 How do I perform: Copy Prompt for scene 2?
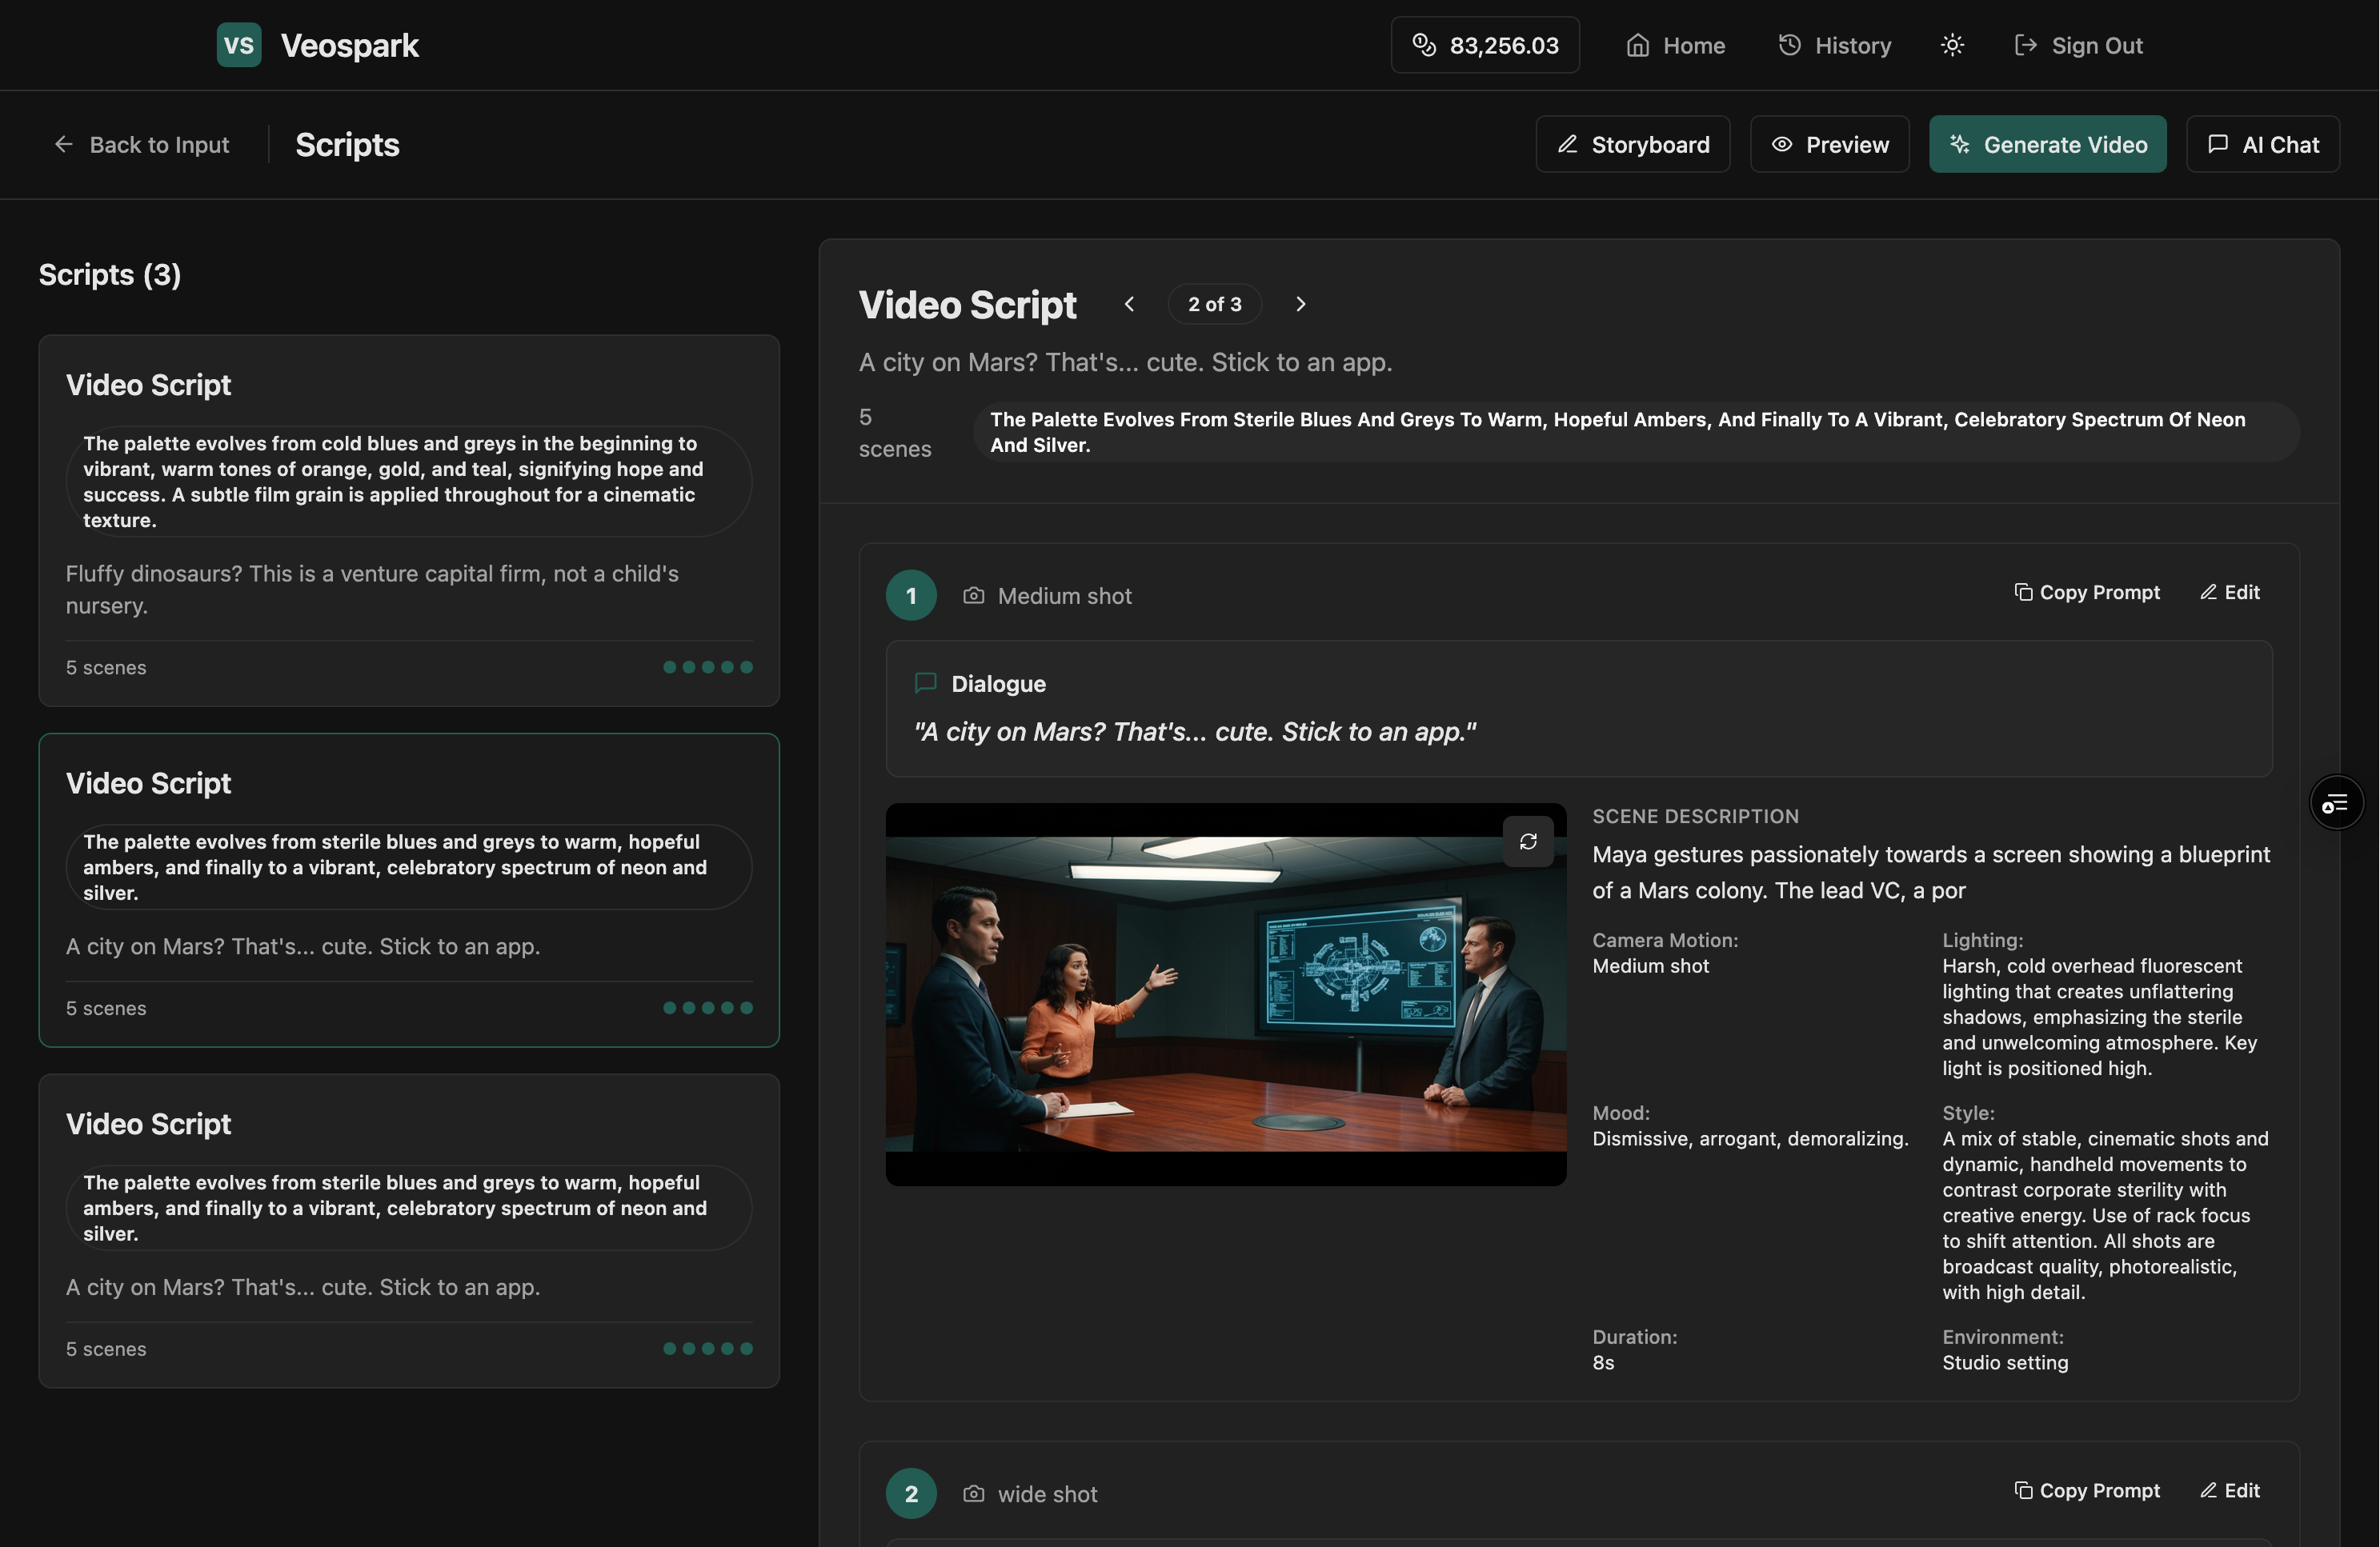[x=2086, y=1490]
